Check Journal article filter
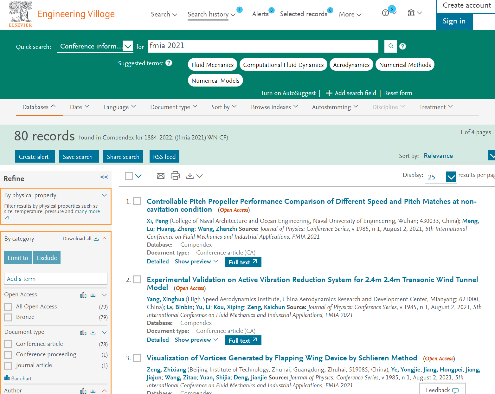Viewport: 495px width, 394px height. pos(8,365)
